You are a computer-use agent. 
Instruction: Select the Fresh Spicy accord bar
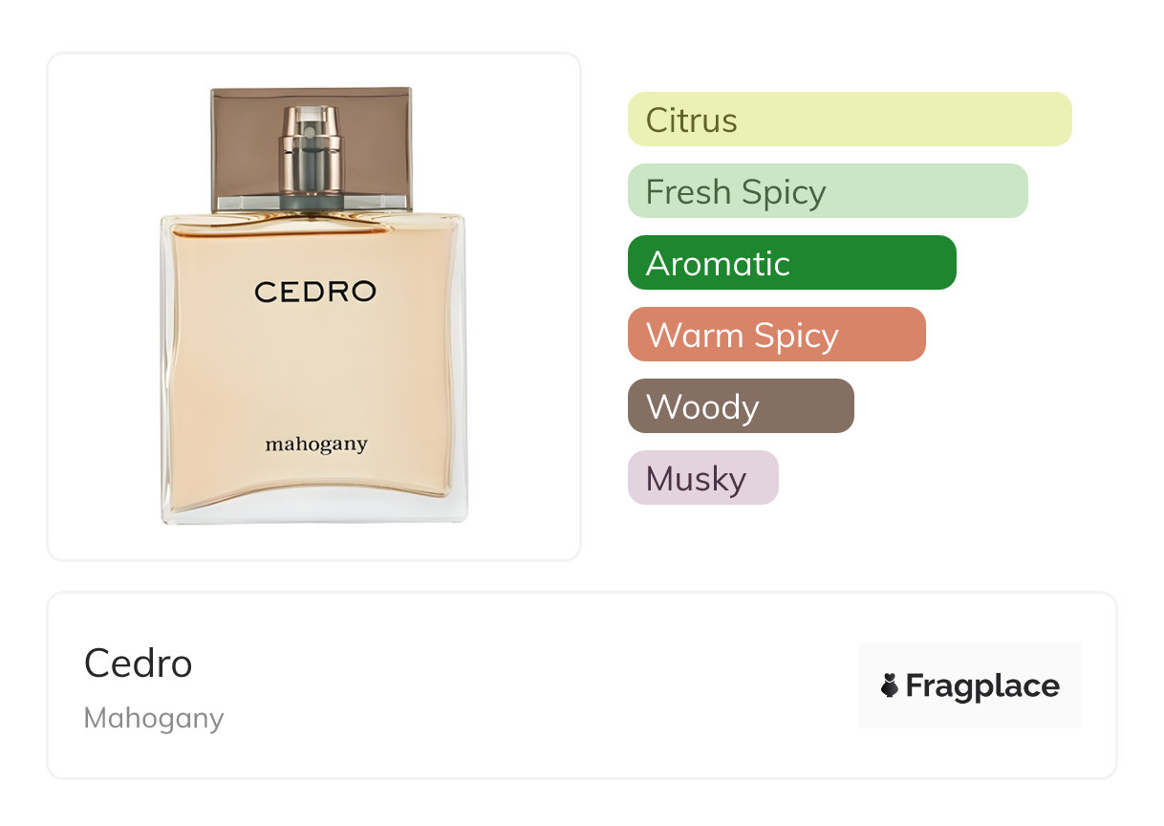827,191
